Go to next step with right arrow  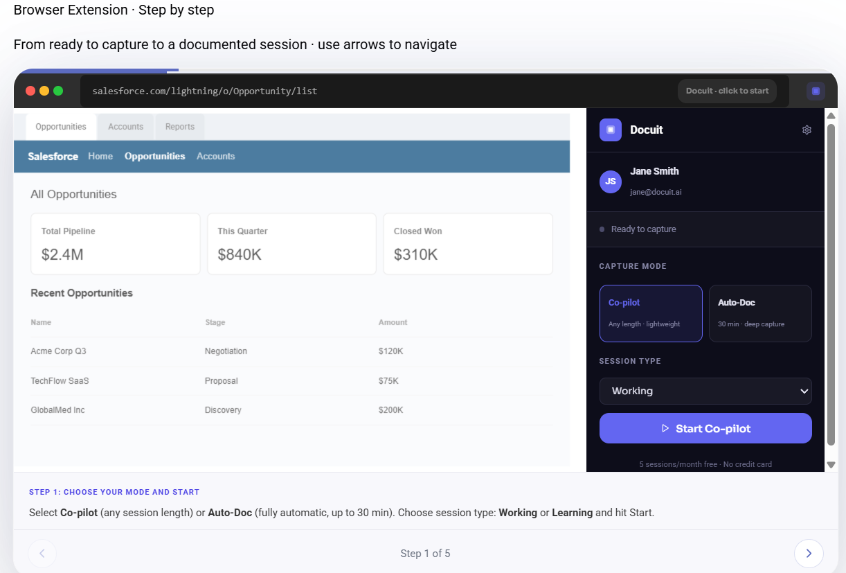tap(809, 554)
